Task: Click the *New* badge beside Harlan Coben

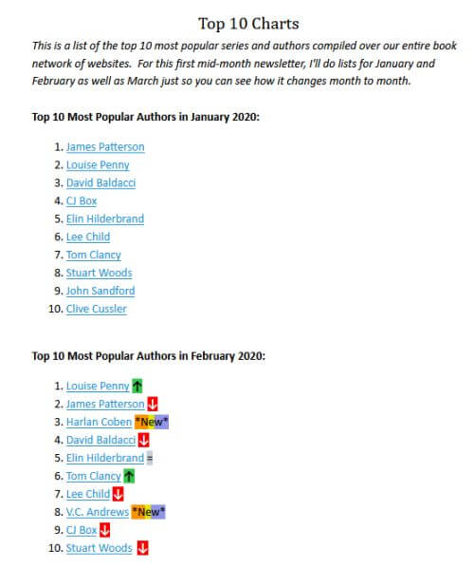Action: (x=152, y=422)
